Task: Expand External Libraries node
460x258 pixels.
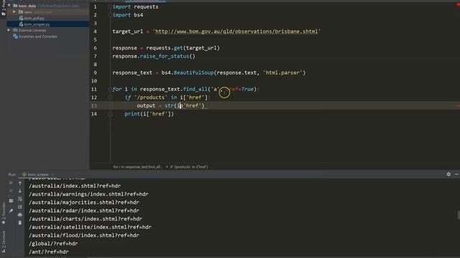Action: click(x=9, y=30)
